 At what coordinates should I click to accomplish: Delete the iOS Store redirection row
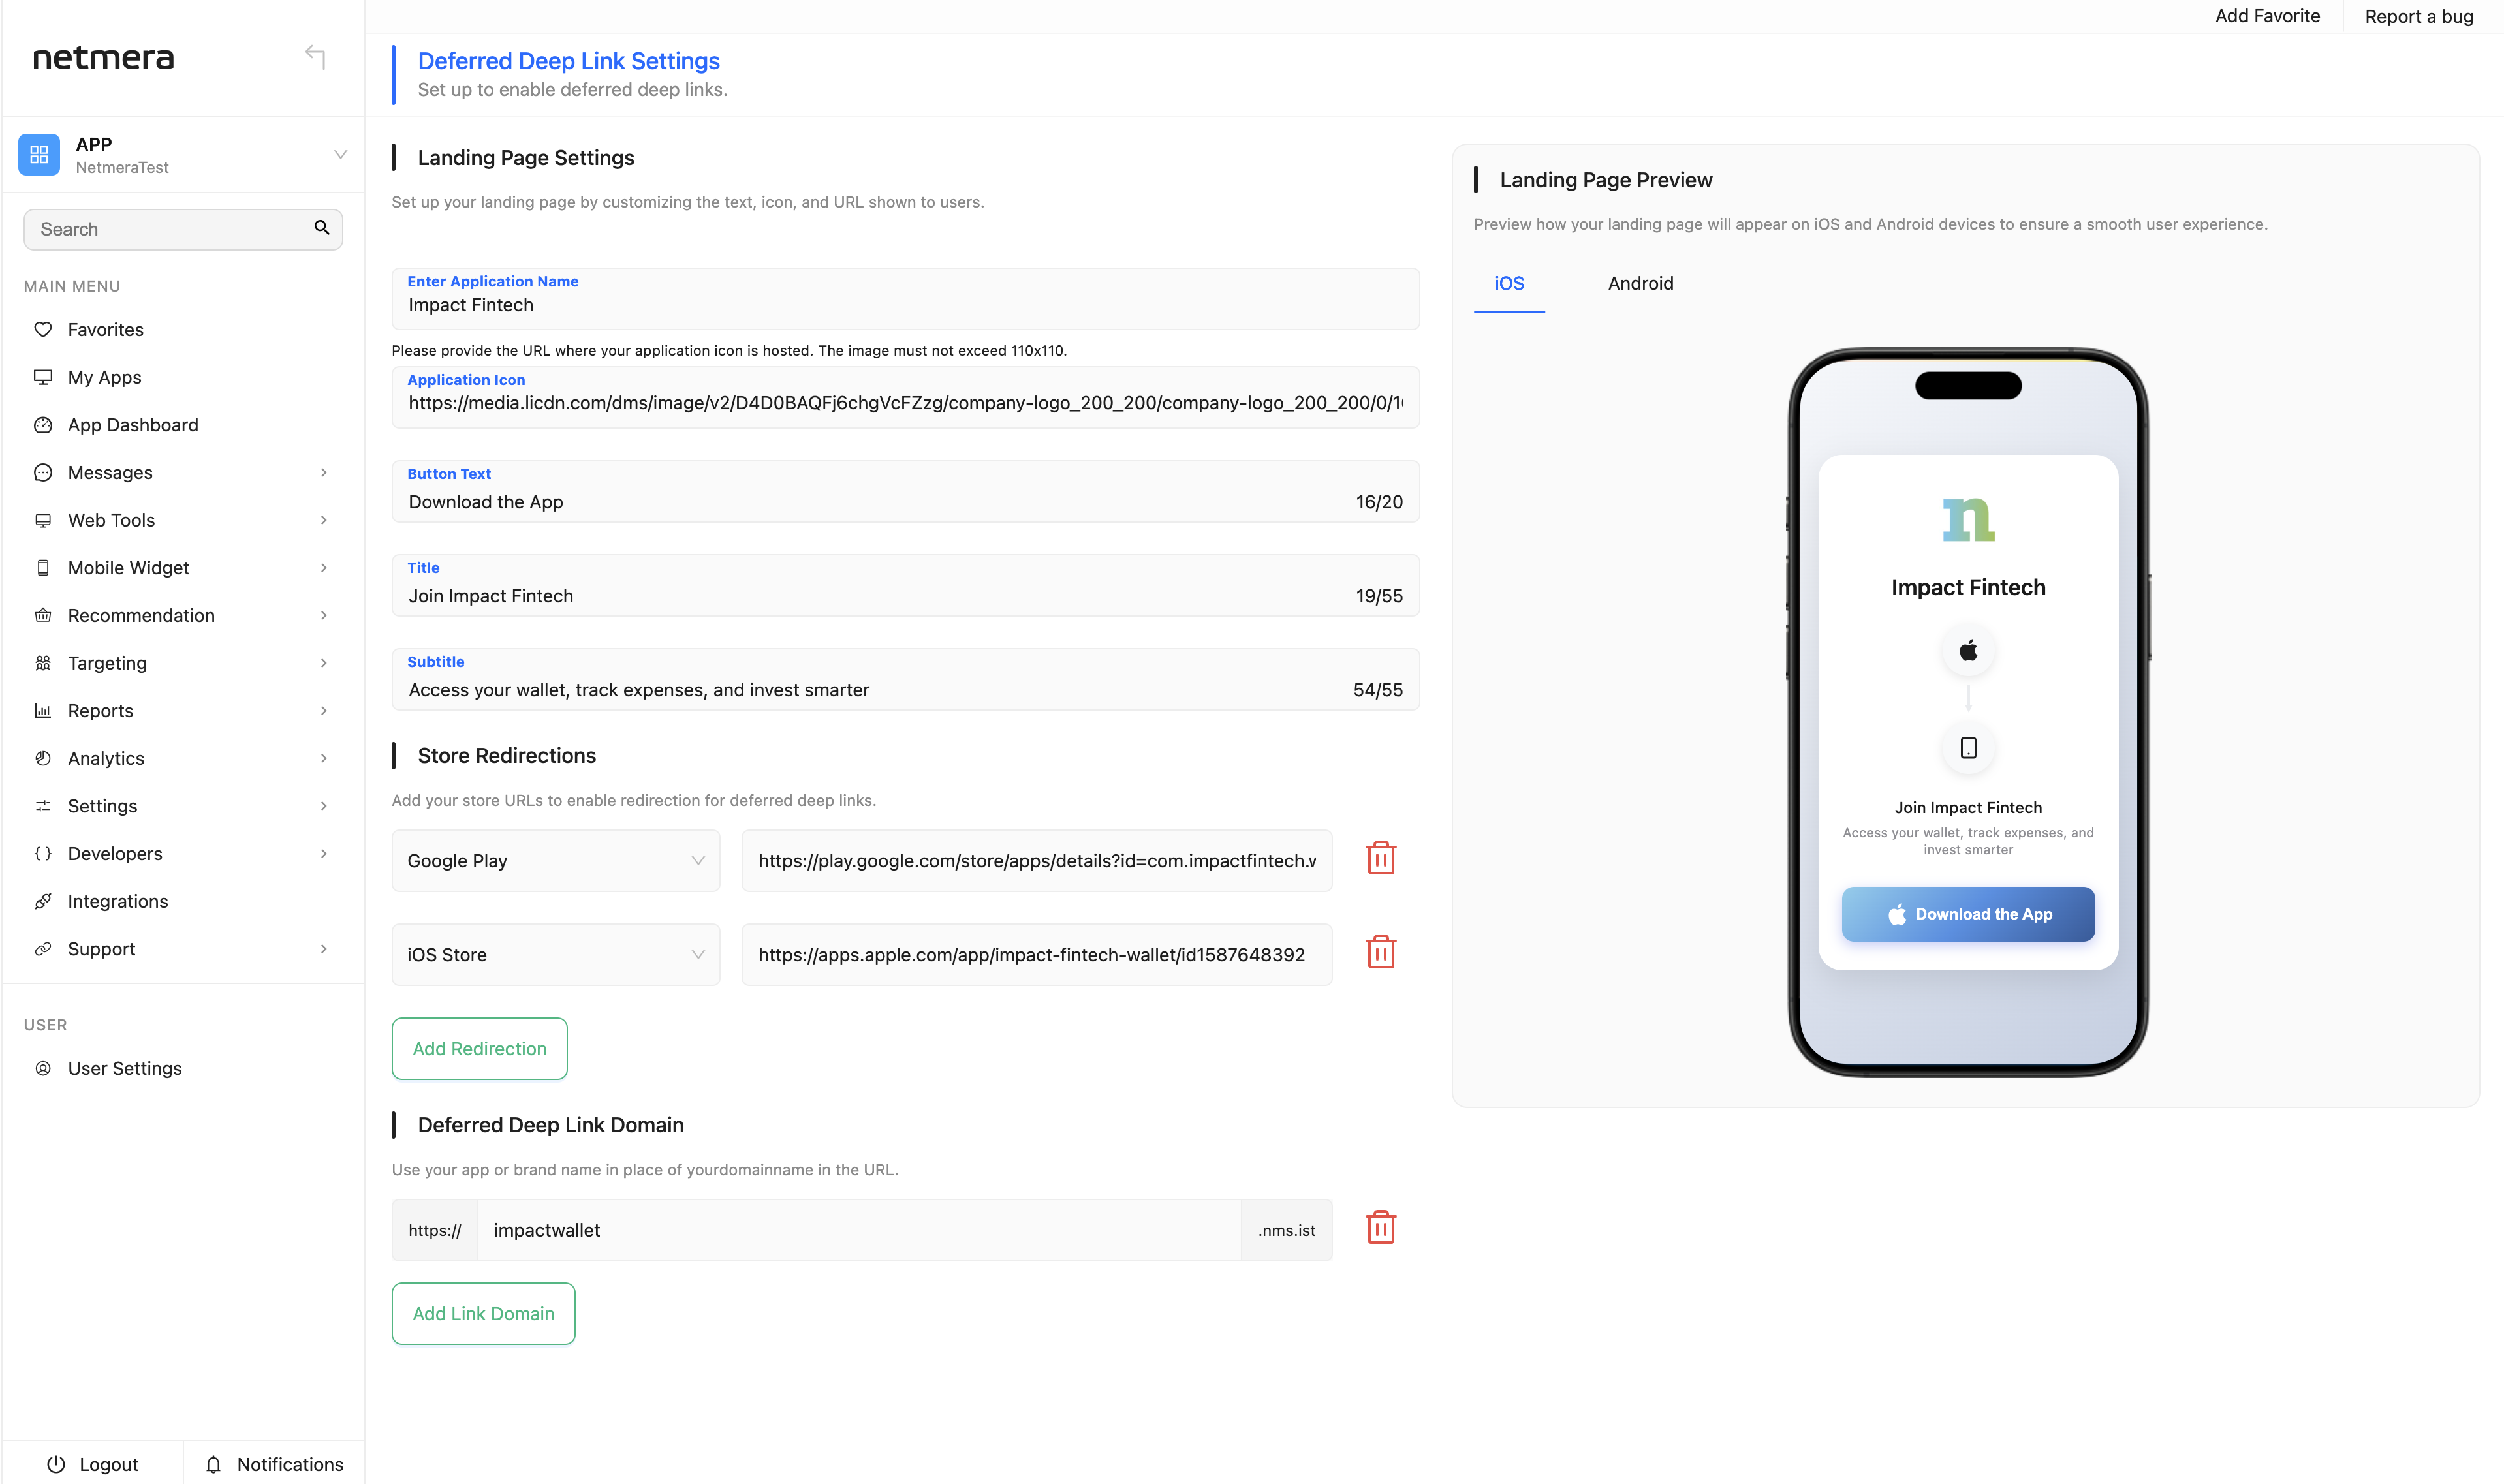pos(1380,952)
